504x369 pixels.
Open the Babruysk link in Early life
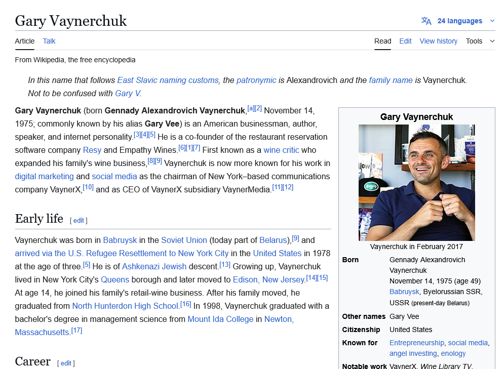(120, 240)
